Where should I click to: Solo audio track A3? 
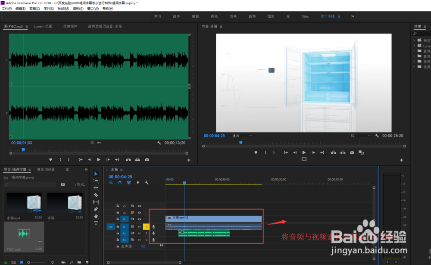pyautogui.click(x=146, y=240)
